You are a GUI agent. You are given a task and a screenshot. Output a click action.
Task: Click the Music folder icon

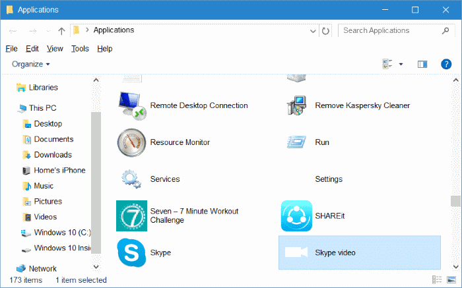pos(26,186)
